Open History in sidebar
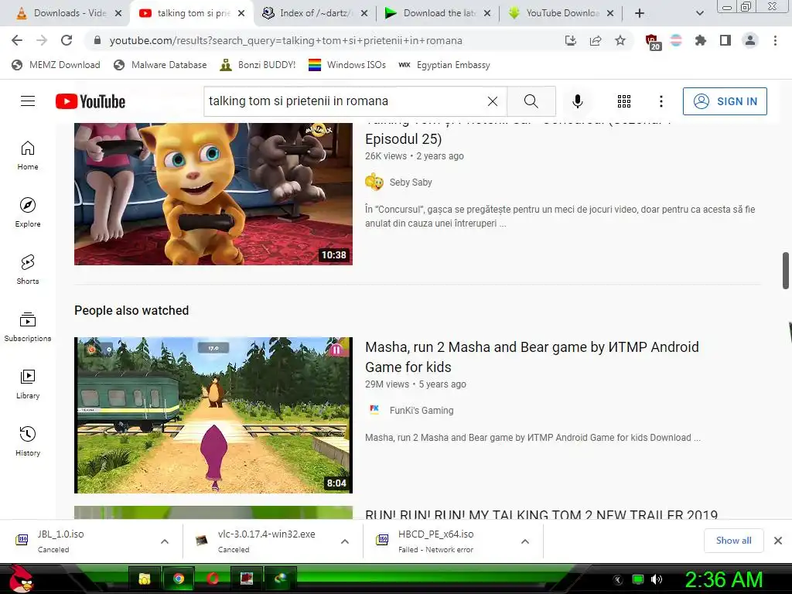 click(x=28, y=441)
